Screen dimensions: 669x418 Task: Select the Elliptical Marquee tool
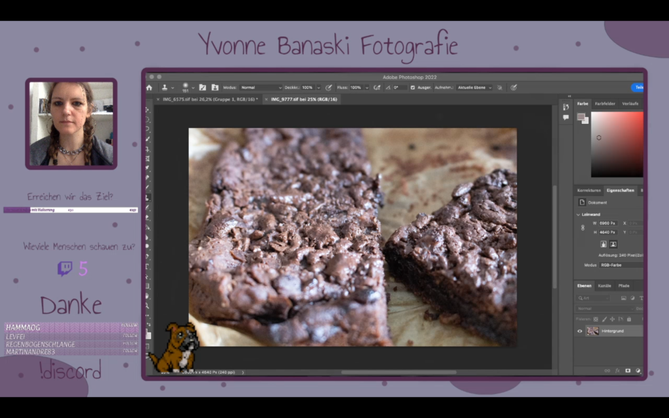[148, 120]
